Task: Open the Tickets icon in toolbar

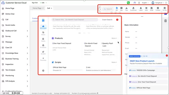Action: point(158,9)
